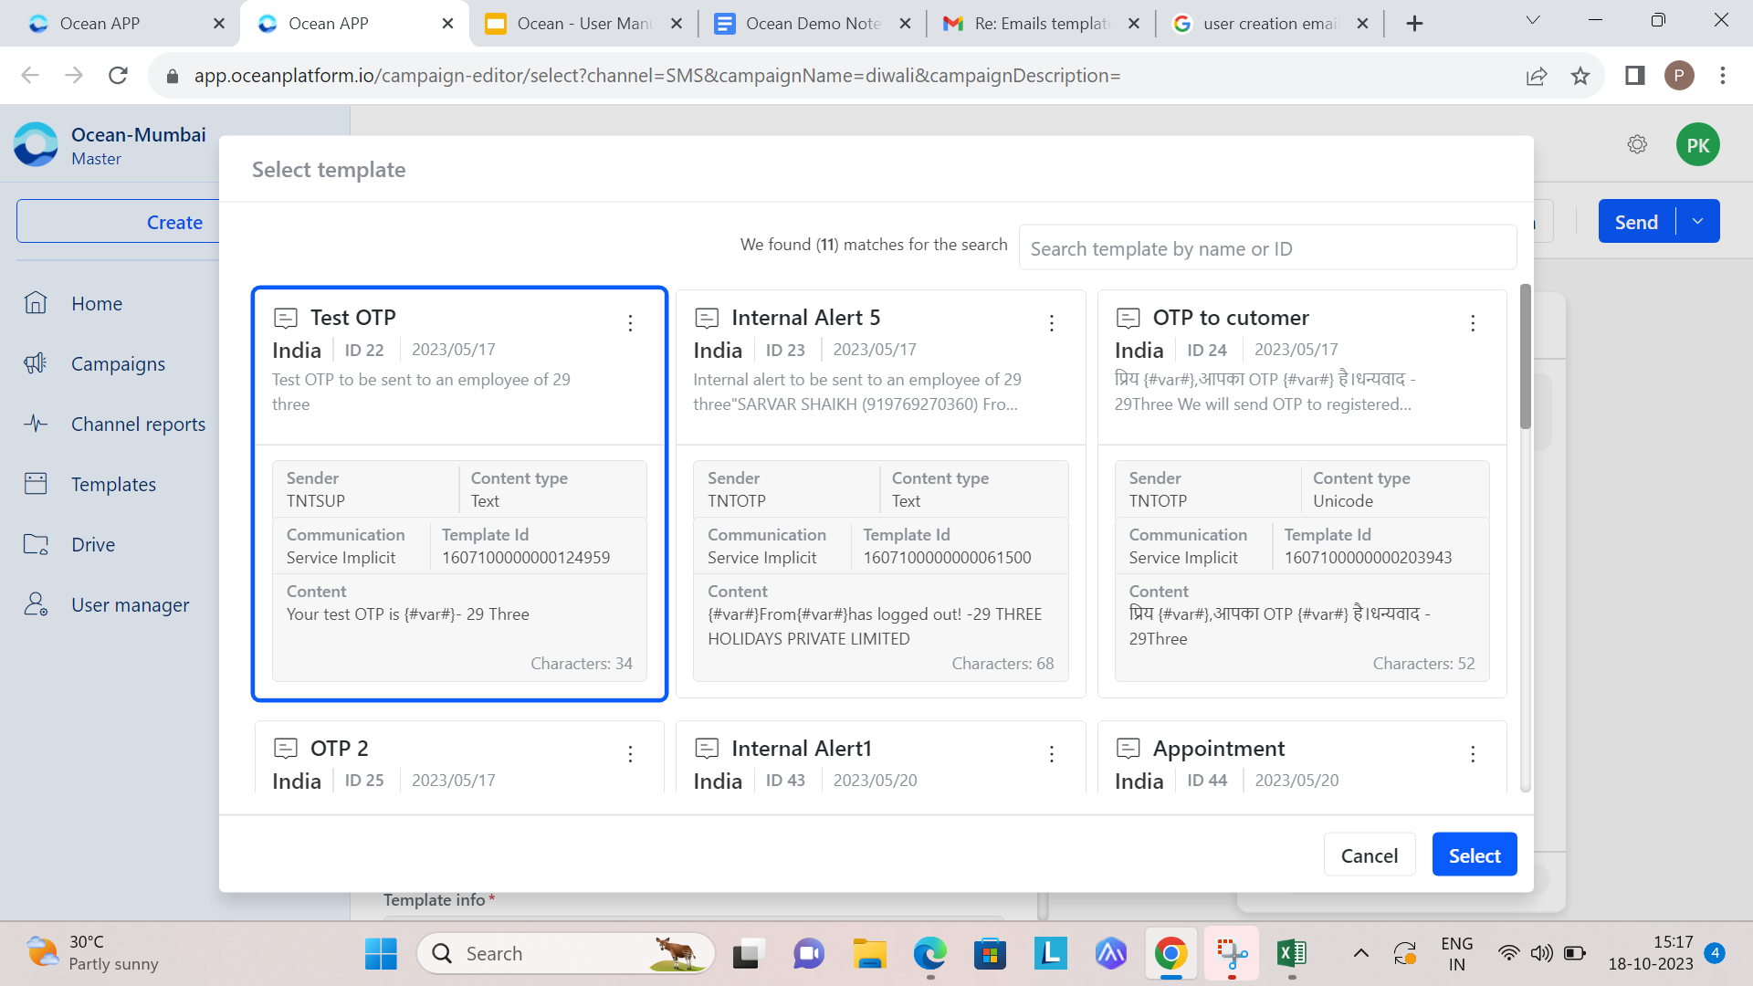The width and height of the screenshot is (1753, 986).
Task: Confirm template with the Select button
Action: (1475, 855)
